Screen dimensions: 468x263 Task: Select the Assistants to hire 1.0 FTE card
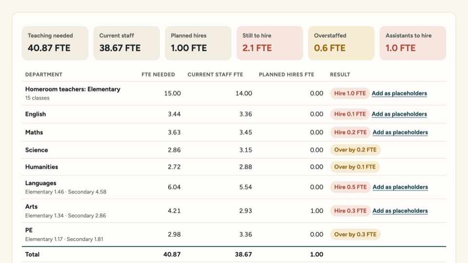coord(413,43)
